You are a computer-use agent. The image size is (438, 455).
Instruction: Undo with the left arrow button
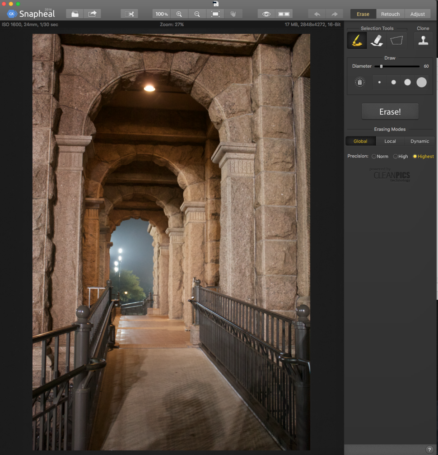(x=317, y=14)
